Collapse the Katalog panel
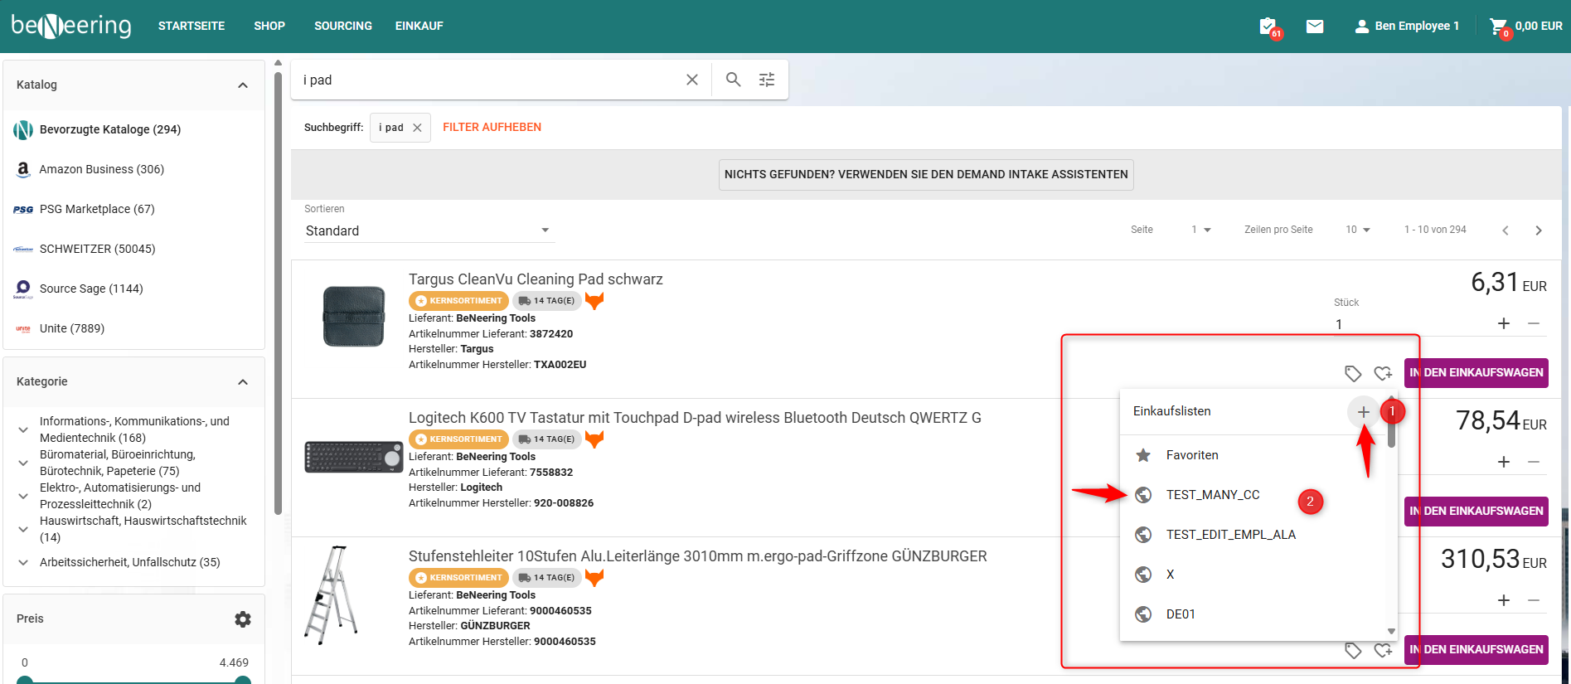The width and height of the screenshot is (1571, 684). [x=243, y=85]
